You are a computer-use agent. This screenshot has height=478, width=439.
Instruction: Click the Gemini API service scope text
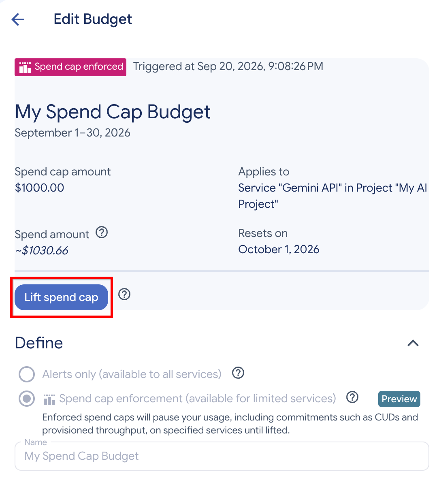332,196
